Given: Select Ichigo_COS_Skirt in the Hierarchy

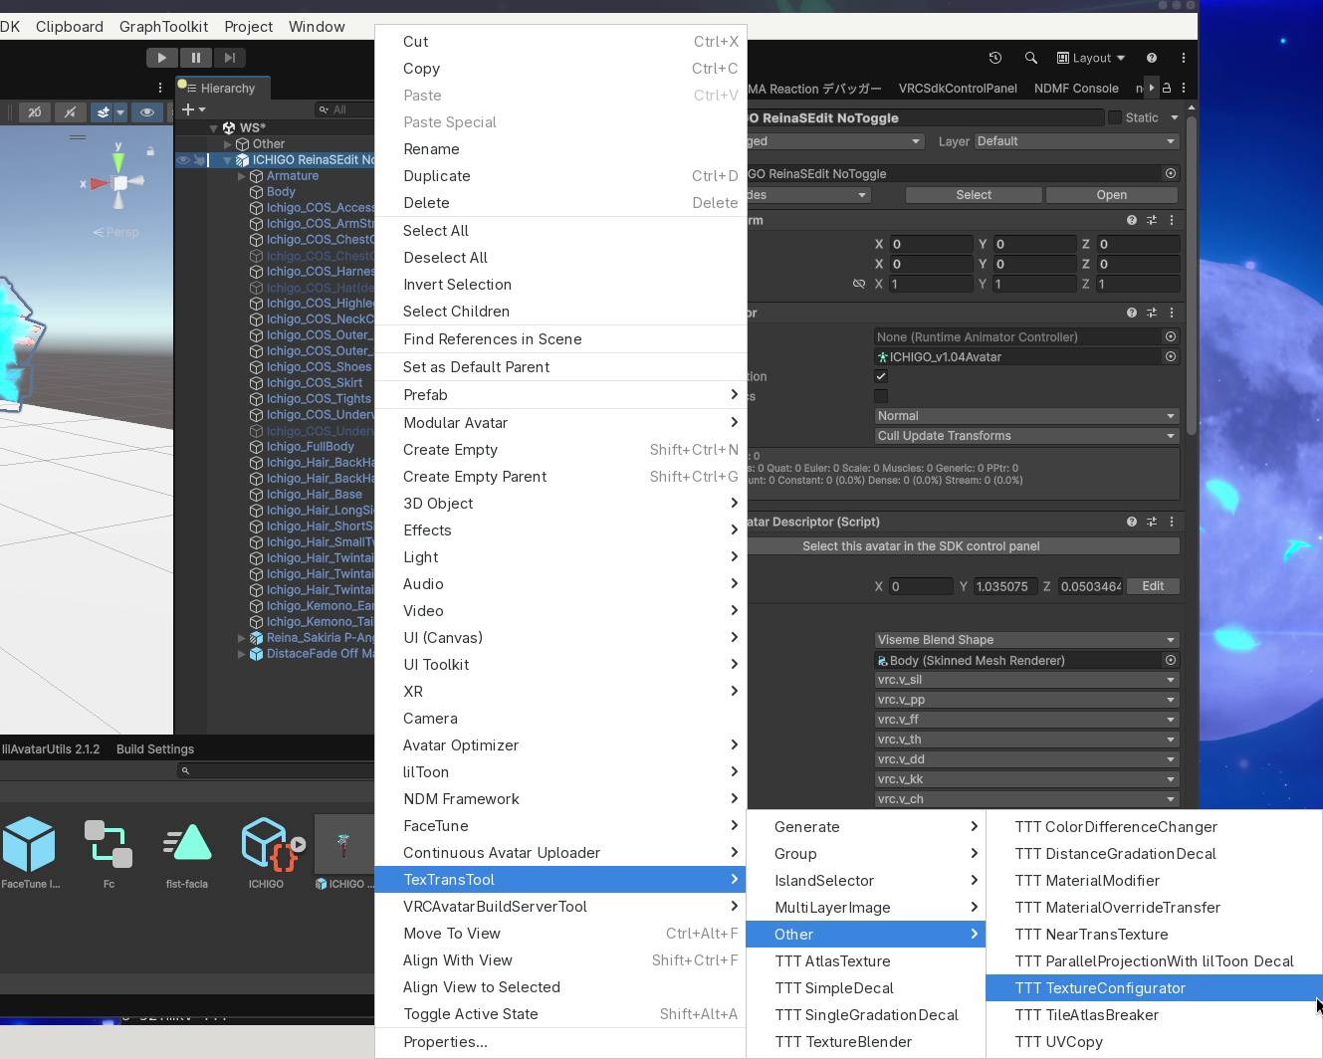Looking at the screenshot, I should click(315, 383).
